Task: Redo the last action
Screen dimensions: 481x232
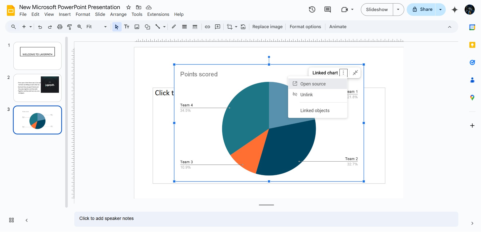Action: pyautogui.click(x=50, y=27)
